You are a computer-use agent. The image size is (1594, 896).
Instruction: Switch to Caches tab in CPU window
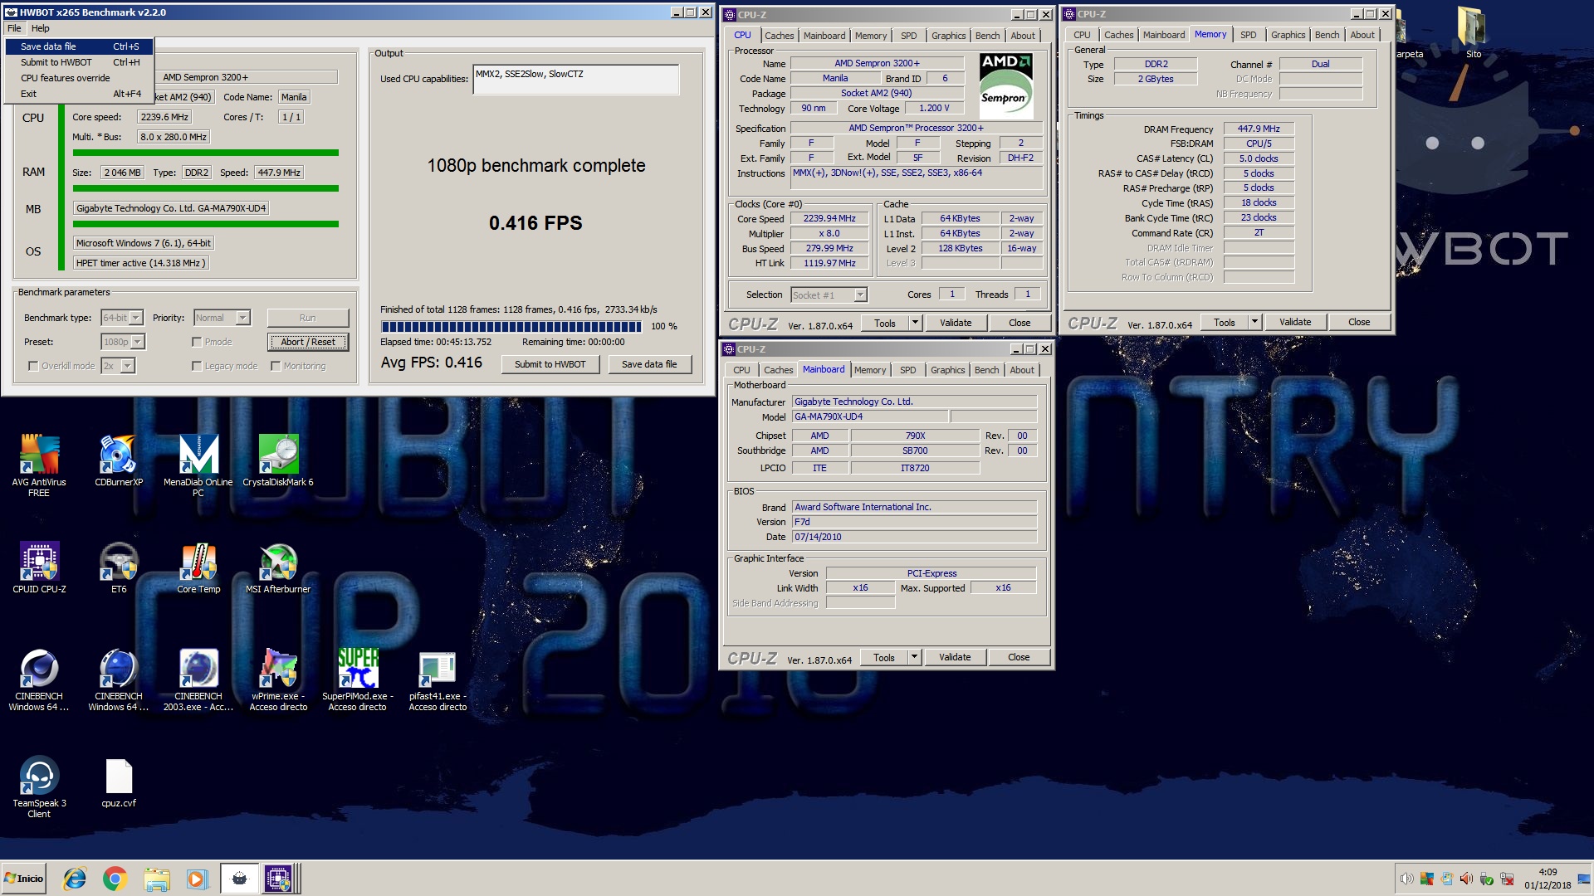[779, 36]
